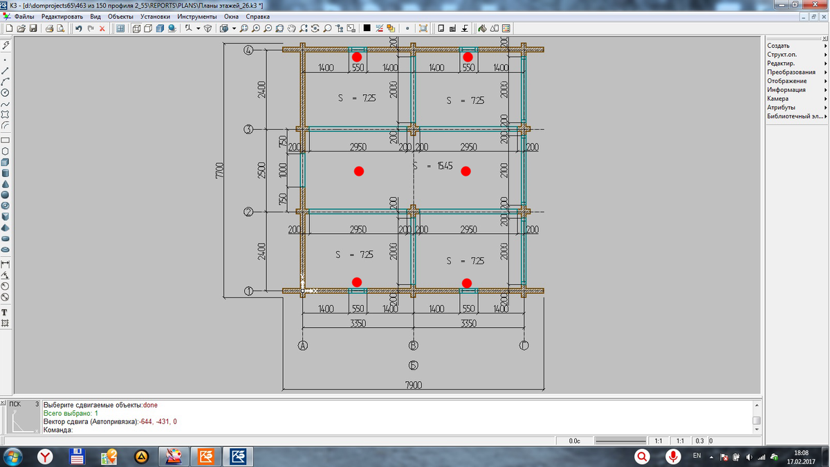The height and width of the screenshot is (467, 830).
Task: Click the Команда: input line
Action: pyautogui.click(x=398, y=430)
